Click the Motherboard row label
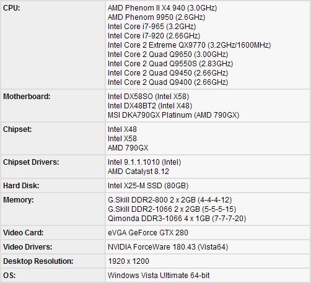 coord(27,97)
